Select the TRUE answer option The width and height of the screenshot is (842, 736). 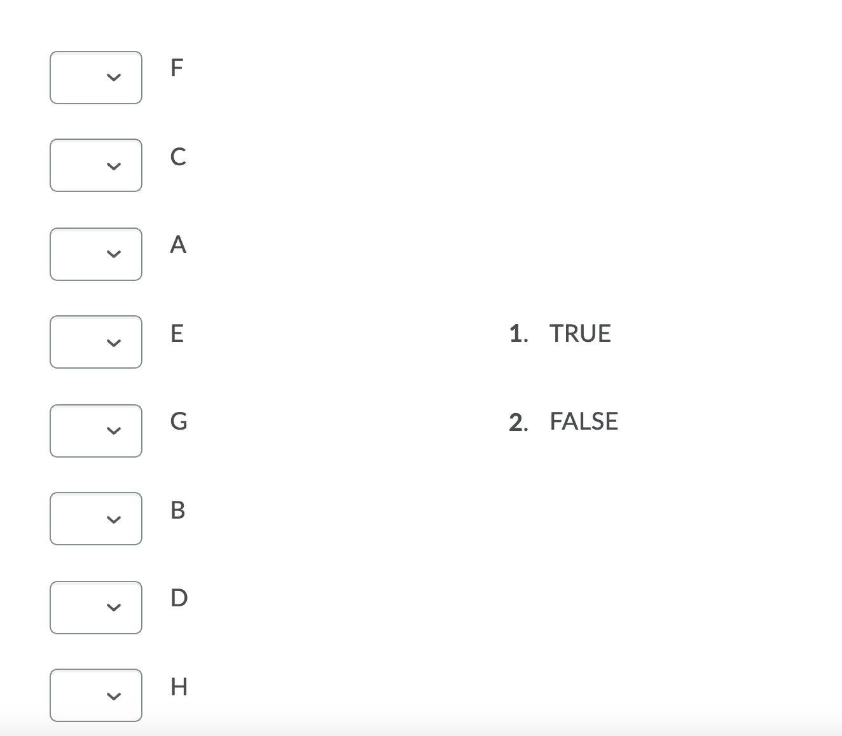tap(579, 333)
